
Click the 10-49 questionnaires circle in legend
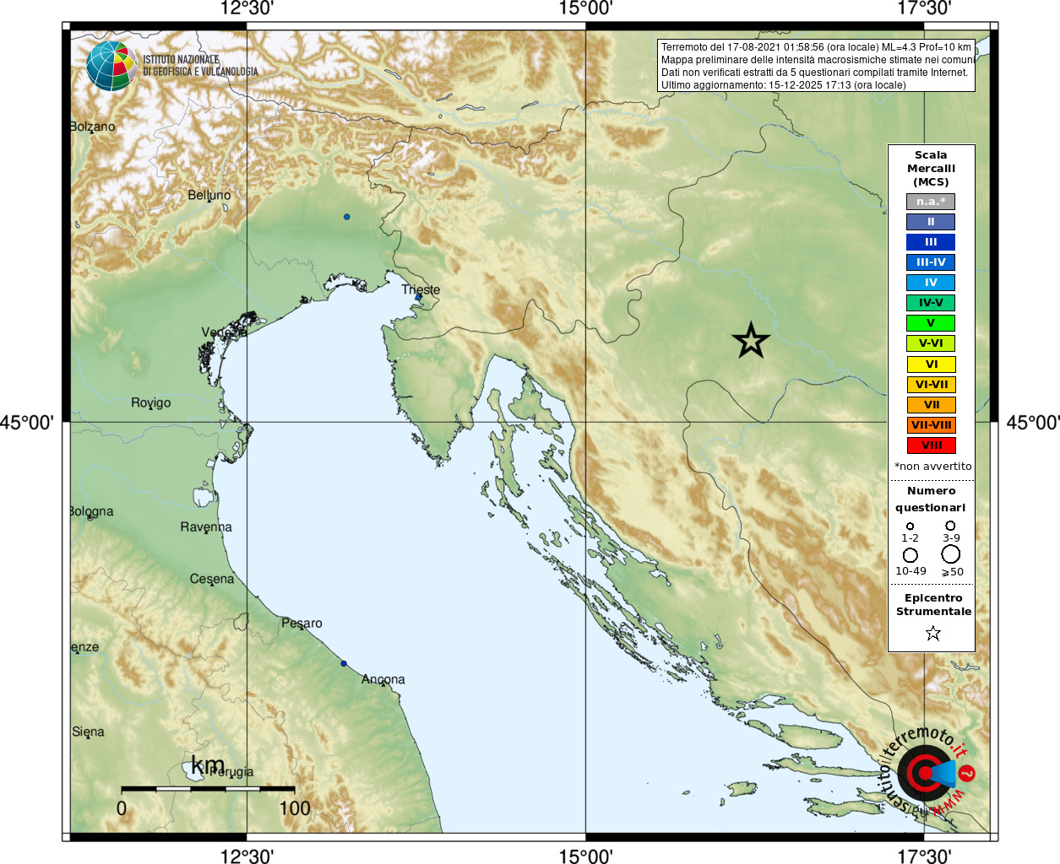911,555
